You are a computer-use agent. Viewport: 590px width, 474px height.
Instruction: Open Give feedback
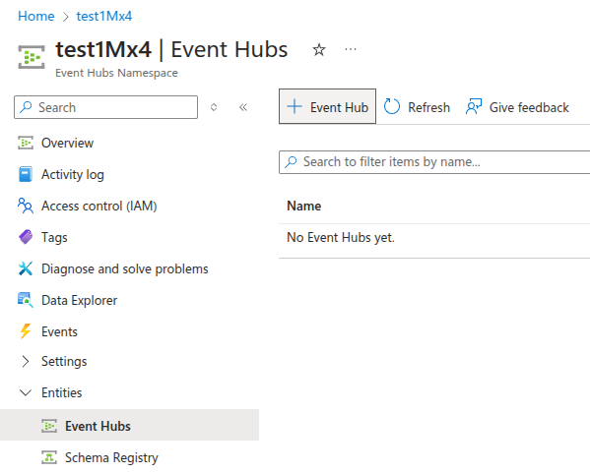click(517, 107)
